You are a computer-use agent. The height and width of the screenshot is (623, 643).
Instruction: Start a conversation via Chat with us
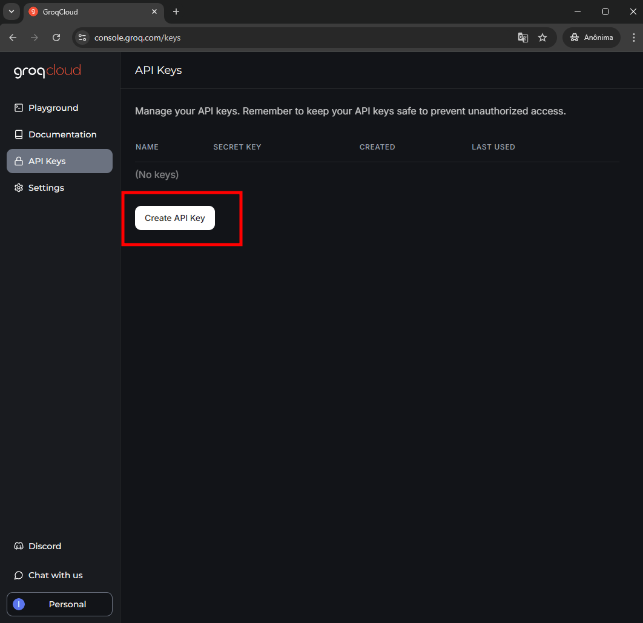[x=54, y=575]
